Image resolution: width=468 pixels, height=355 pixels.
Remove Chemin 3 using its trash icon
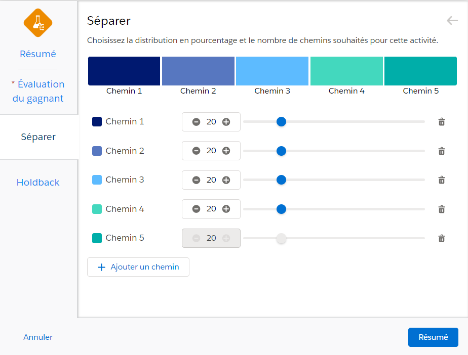click(x=442, y=180)
